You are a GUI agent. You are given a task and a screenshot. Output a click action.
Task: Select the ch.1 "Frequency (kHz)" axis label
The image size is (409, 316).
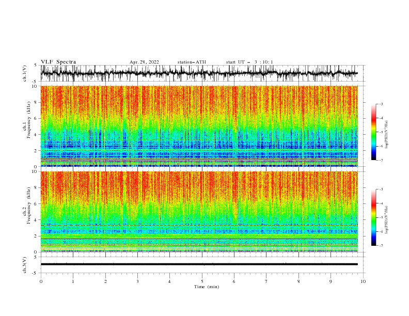click(29, 120)
